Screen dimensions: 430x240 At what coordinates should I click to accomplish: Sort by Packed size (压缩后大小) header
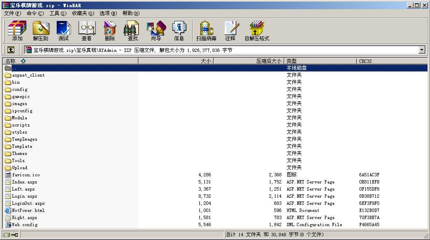coord(249,61)
